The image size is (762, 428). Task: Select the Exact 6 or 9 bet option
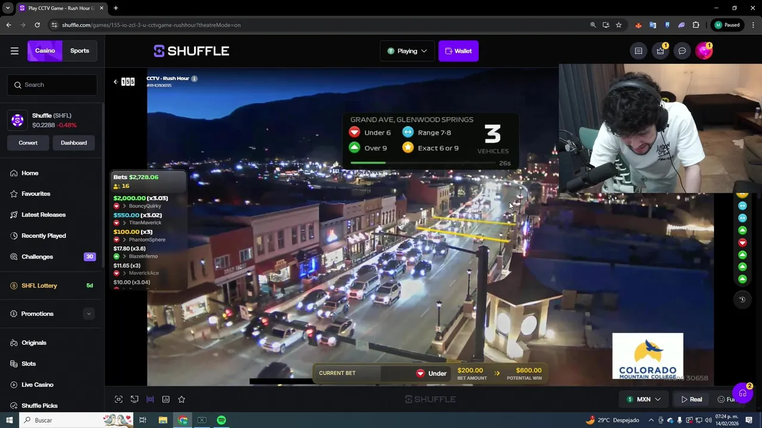431,148
